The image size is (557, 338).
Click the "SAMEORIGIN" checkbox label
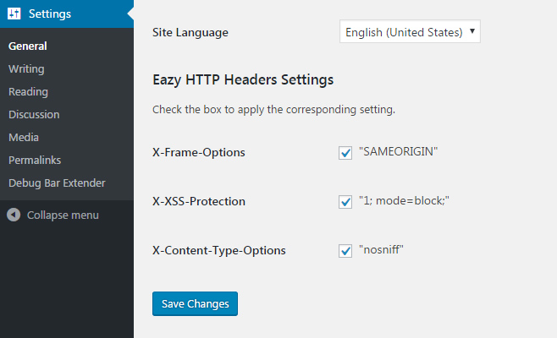398,152
